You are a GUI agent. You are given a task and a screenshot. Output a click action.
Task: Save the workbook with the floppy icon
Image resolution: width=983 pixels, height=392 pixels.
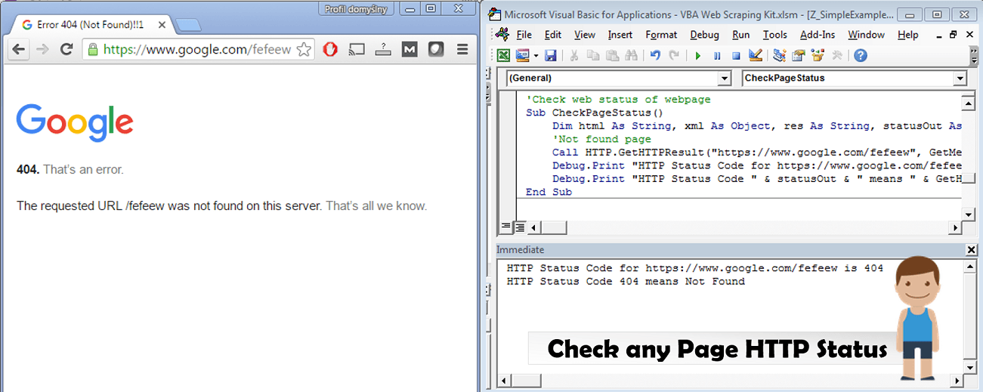point(551,55)
